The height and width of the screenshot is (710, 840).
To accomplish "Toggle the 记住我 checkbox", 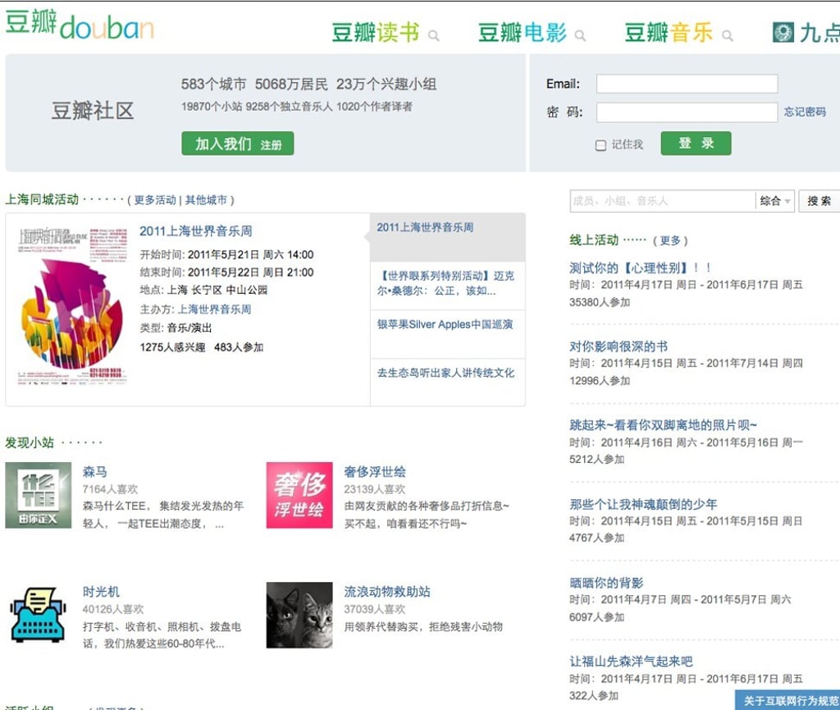I will tap(600, 145).
